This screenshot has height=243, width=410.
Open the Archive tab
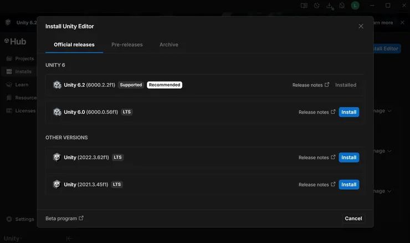click(x=169, y=45)
